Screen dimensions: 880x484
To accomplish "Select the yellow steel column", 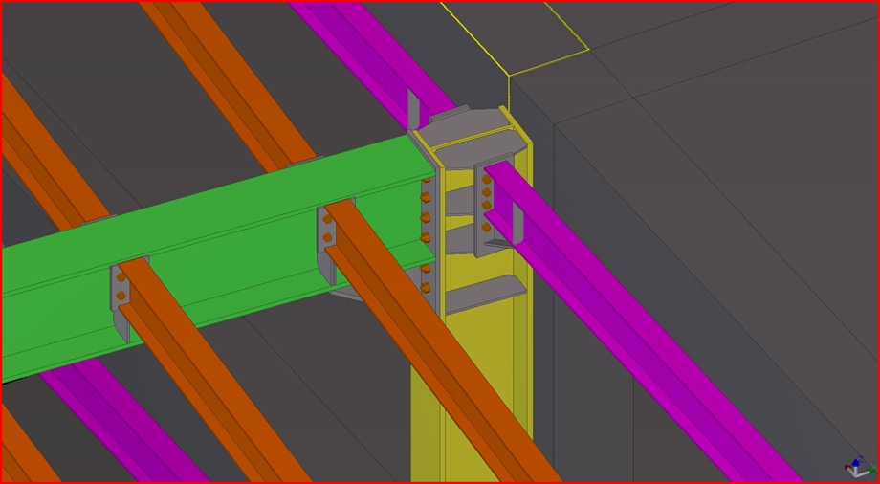I will click(471, 402).
